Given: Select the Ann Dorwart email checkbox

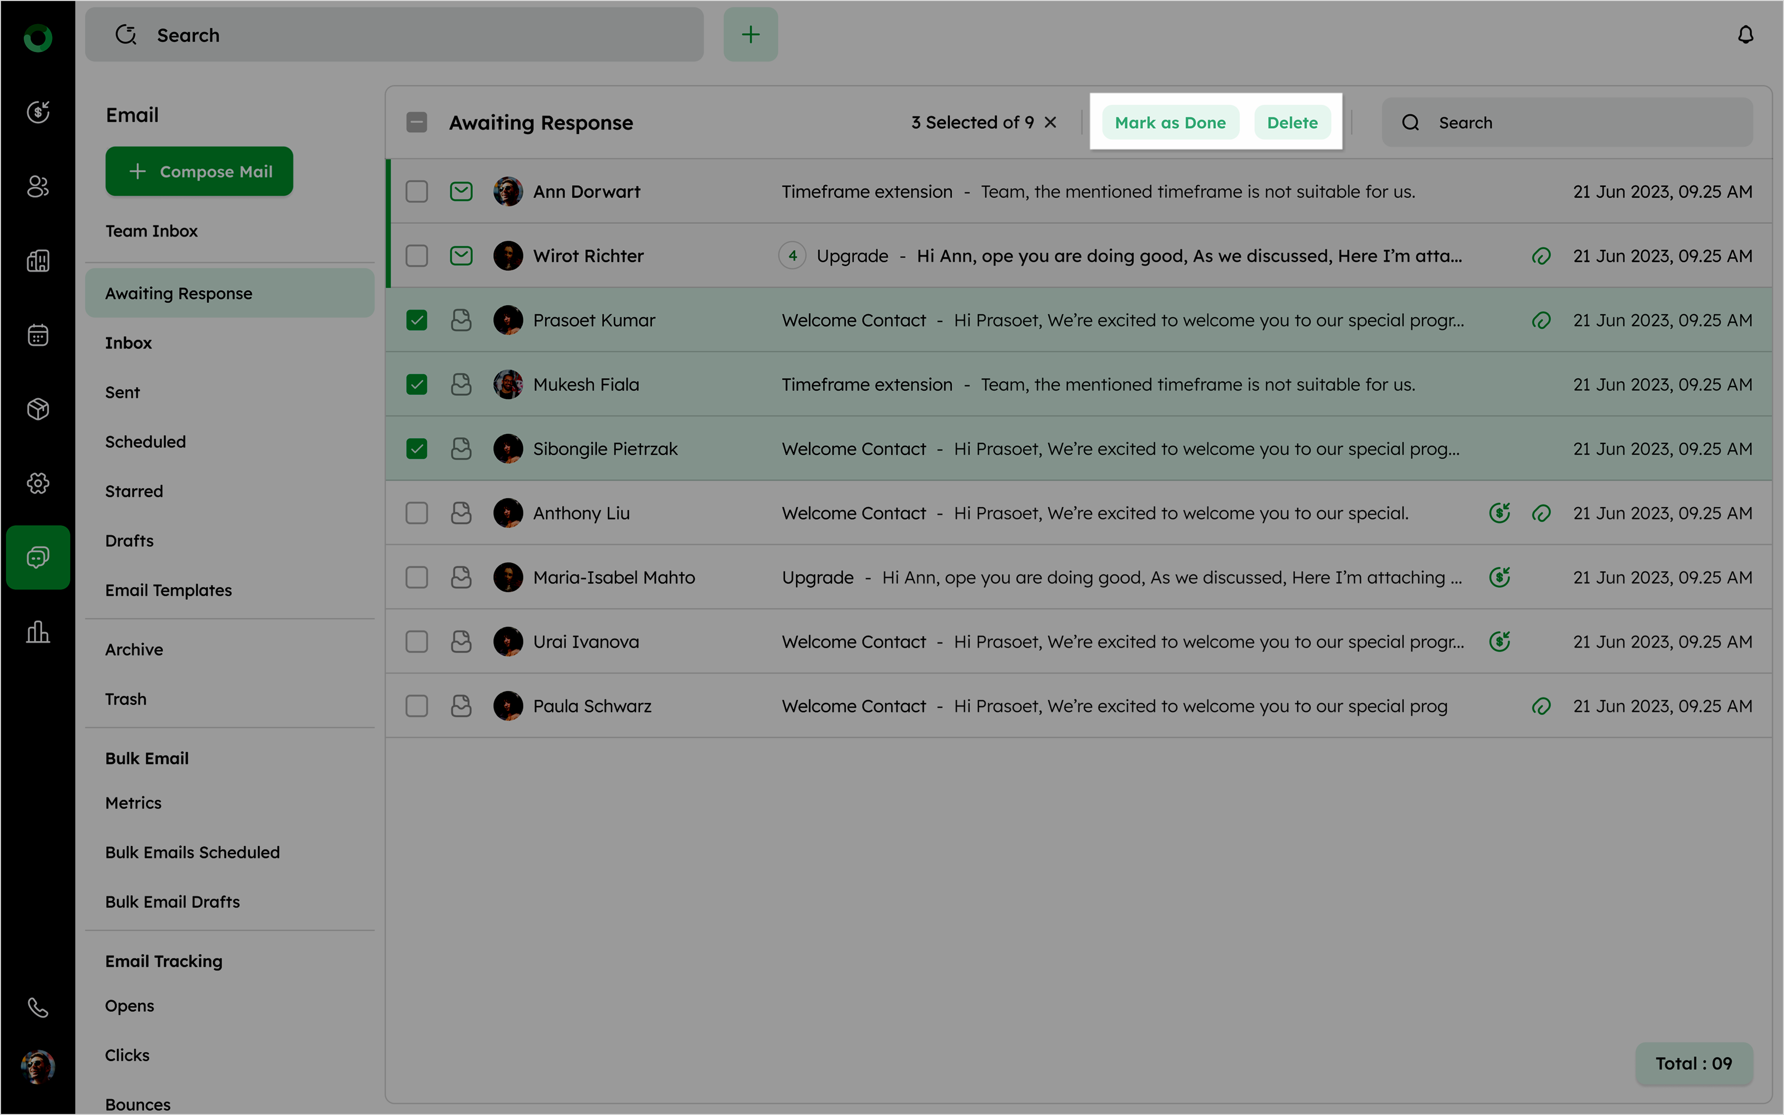Looking at the screenshot, I should pyautogui.click(x=417, y=192).
